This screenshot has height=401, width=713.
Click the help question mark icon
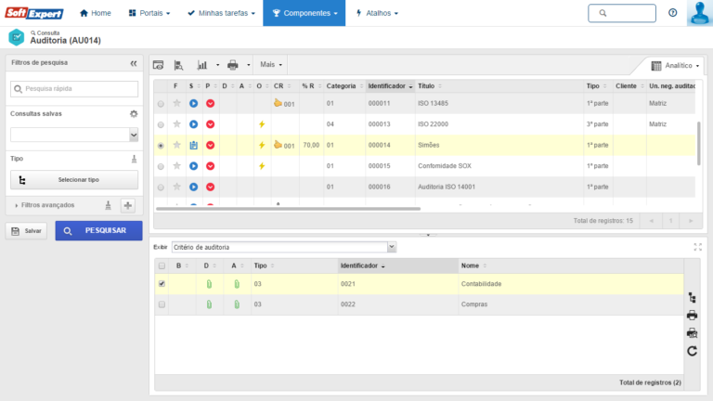pyautogui.click(x=672, y=13)
